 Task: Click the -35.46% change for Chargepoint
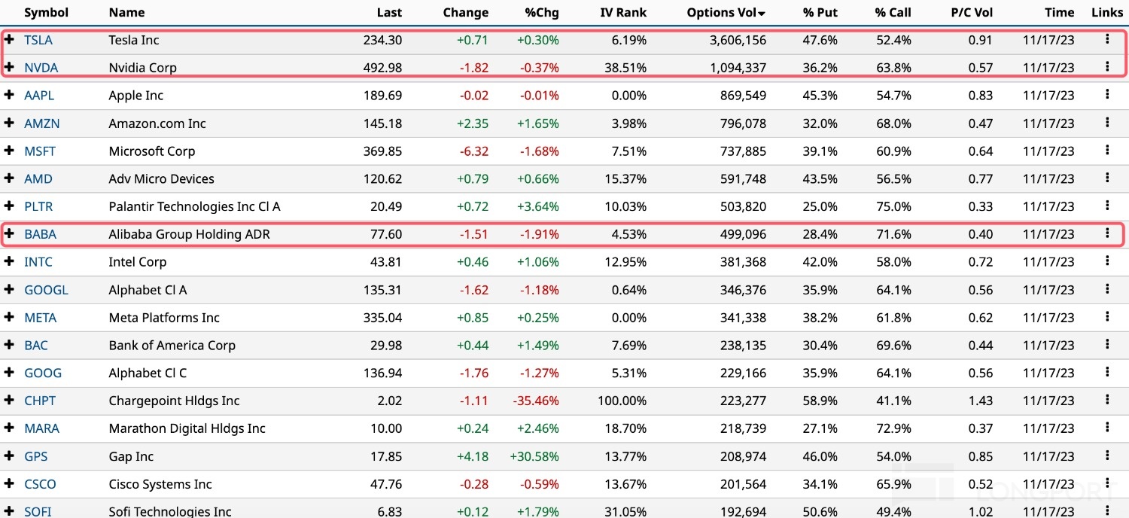tap(534, 401)
